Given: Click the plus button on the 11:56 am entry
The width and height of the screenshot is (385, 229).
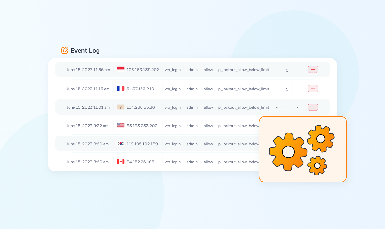Looking at the screenshot, I should tap(312, 69).
